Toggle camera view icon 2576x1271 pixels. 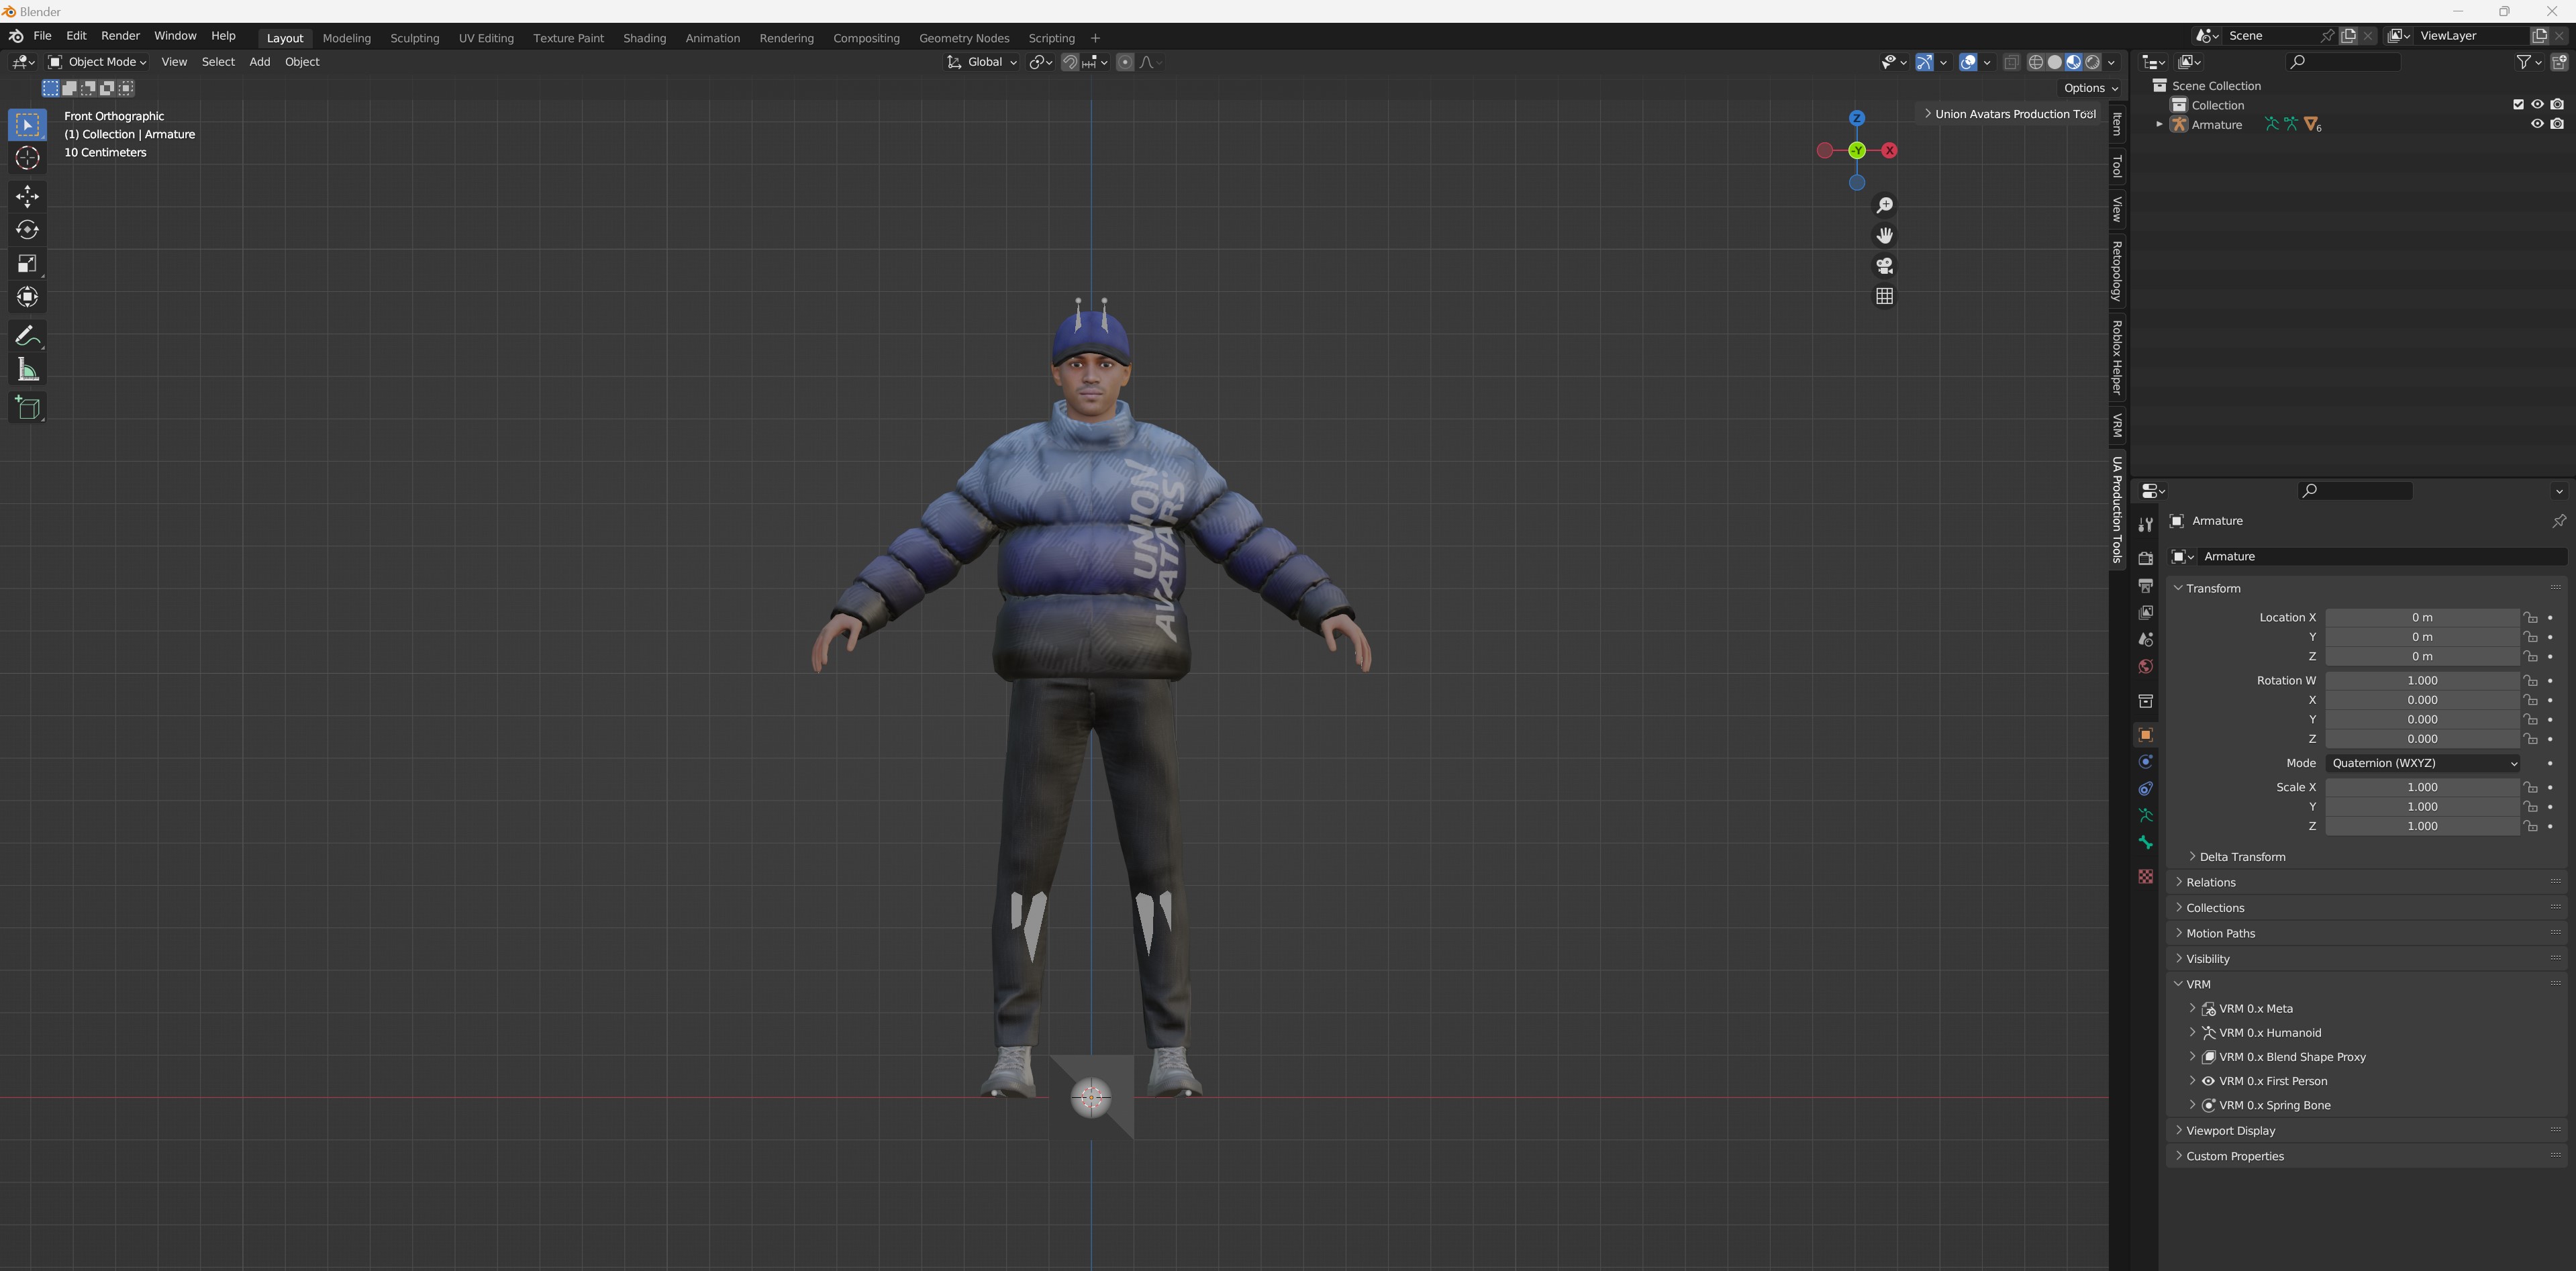pyautogui.click(x=1884, y=266)
